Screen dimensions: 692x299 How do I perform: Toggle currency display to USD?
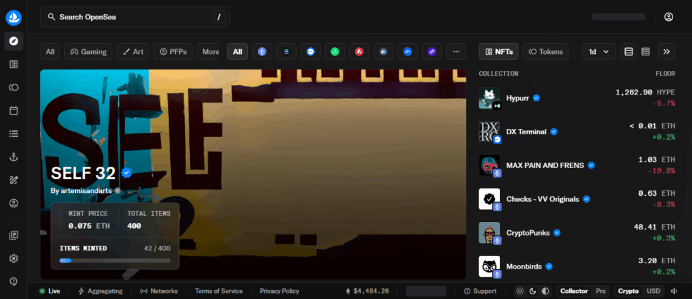pos(653,291)
